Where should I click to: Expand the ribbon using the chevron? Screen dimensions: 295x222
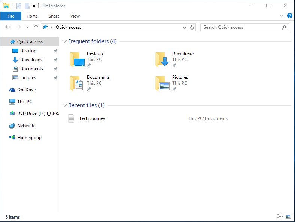click(x=282, y=16)
